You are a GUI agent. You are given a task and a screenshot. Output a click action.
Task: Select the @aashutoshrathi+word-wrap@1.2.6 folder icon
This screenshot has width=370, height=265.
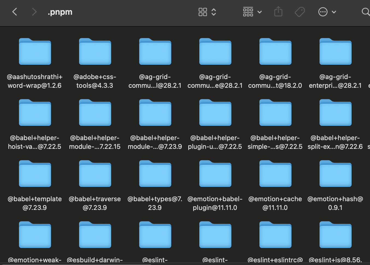click(x=35, y=52)
